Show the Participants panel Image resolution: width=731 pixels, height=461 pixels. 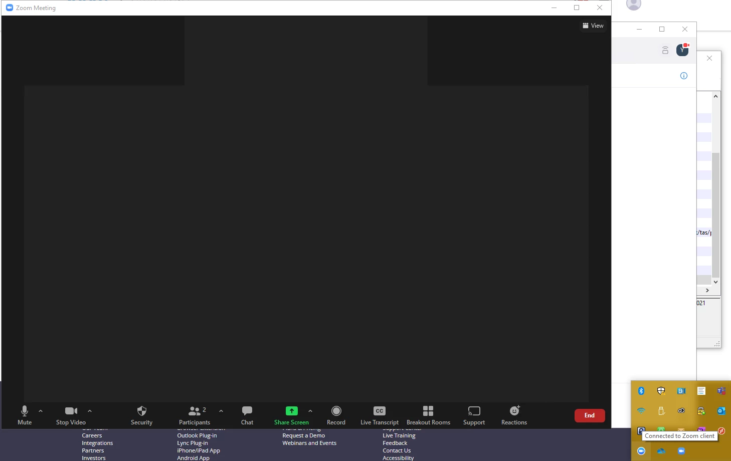pyautogui.click(x=195, y=415)
